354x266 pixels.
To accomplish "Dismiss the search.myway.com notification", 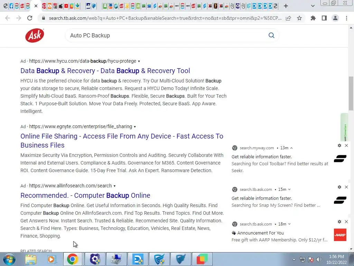I will point(346,145).
